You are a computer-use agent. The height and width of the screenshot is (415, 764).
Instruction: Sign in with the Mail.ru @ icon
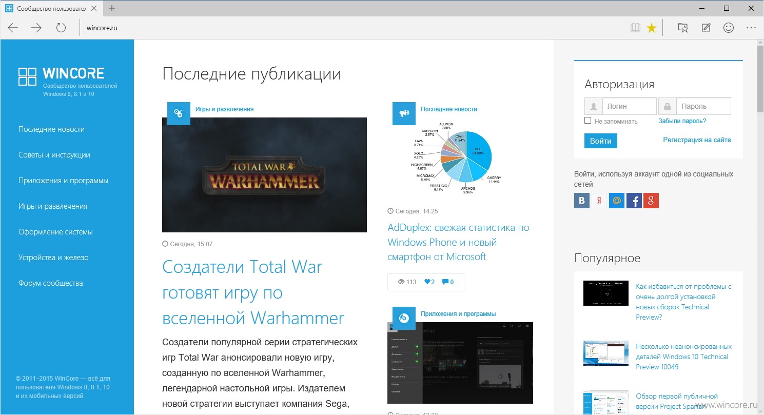click(x=616, y=201)
